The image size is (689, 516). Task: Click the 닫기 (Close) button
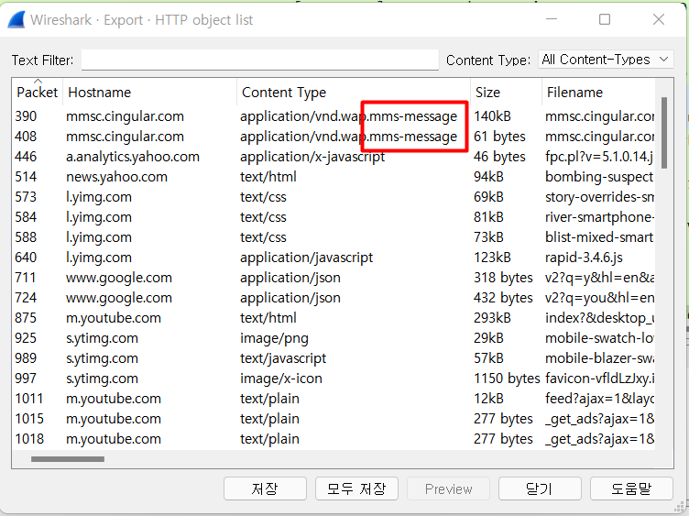(540, 489)
